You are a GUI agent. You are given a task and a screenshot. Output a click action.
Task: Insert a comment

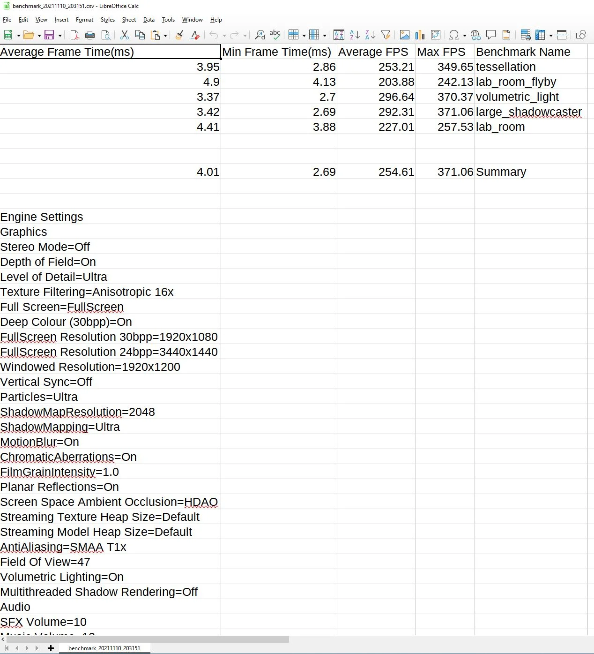(x=491, y=35)
